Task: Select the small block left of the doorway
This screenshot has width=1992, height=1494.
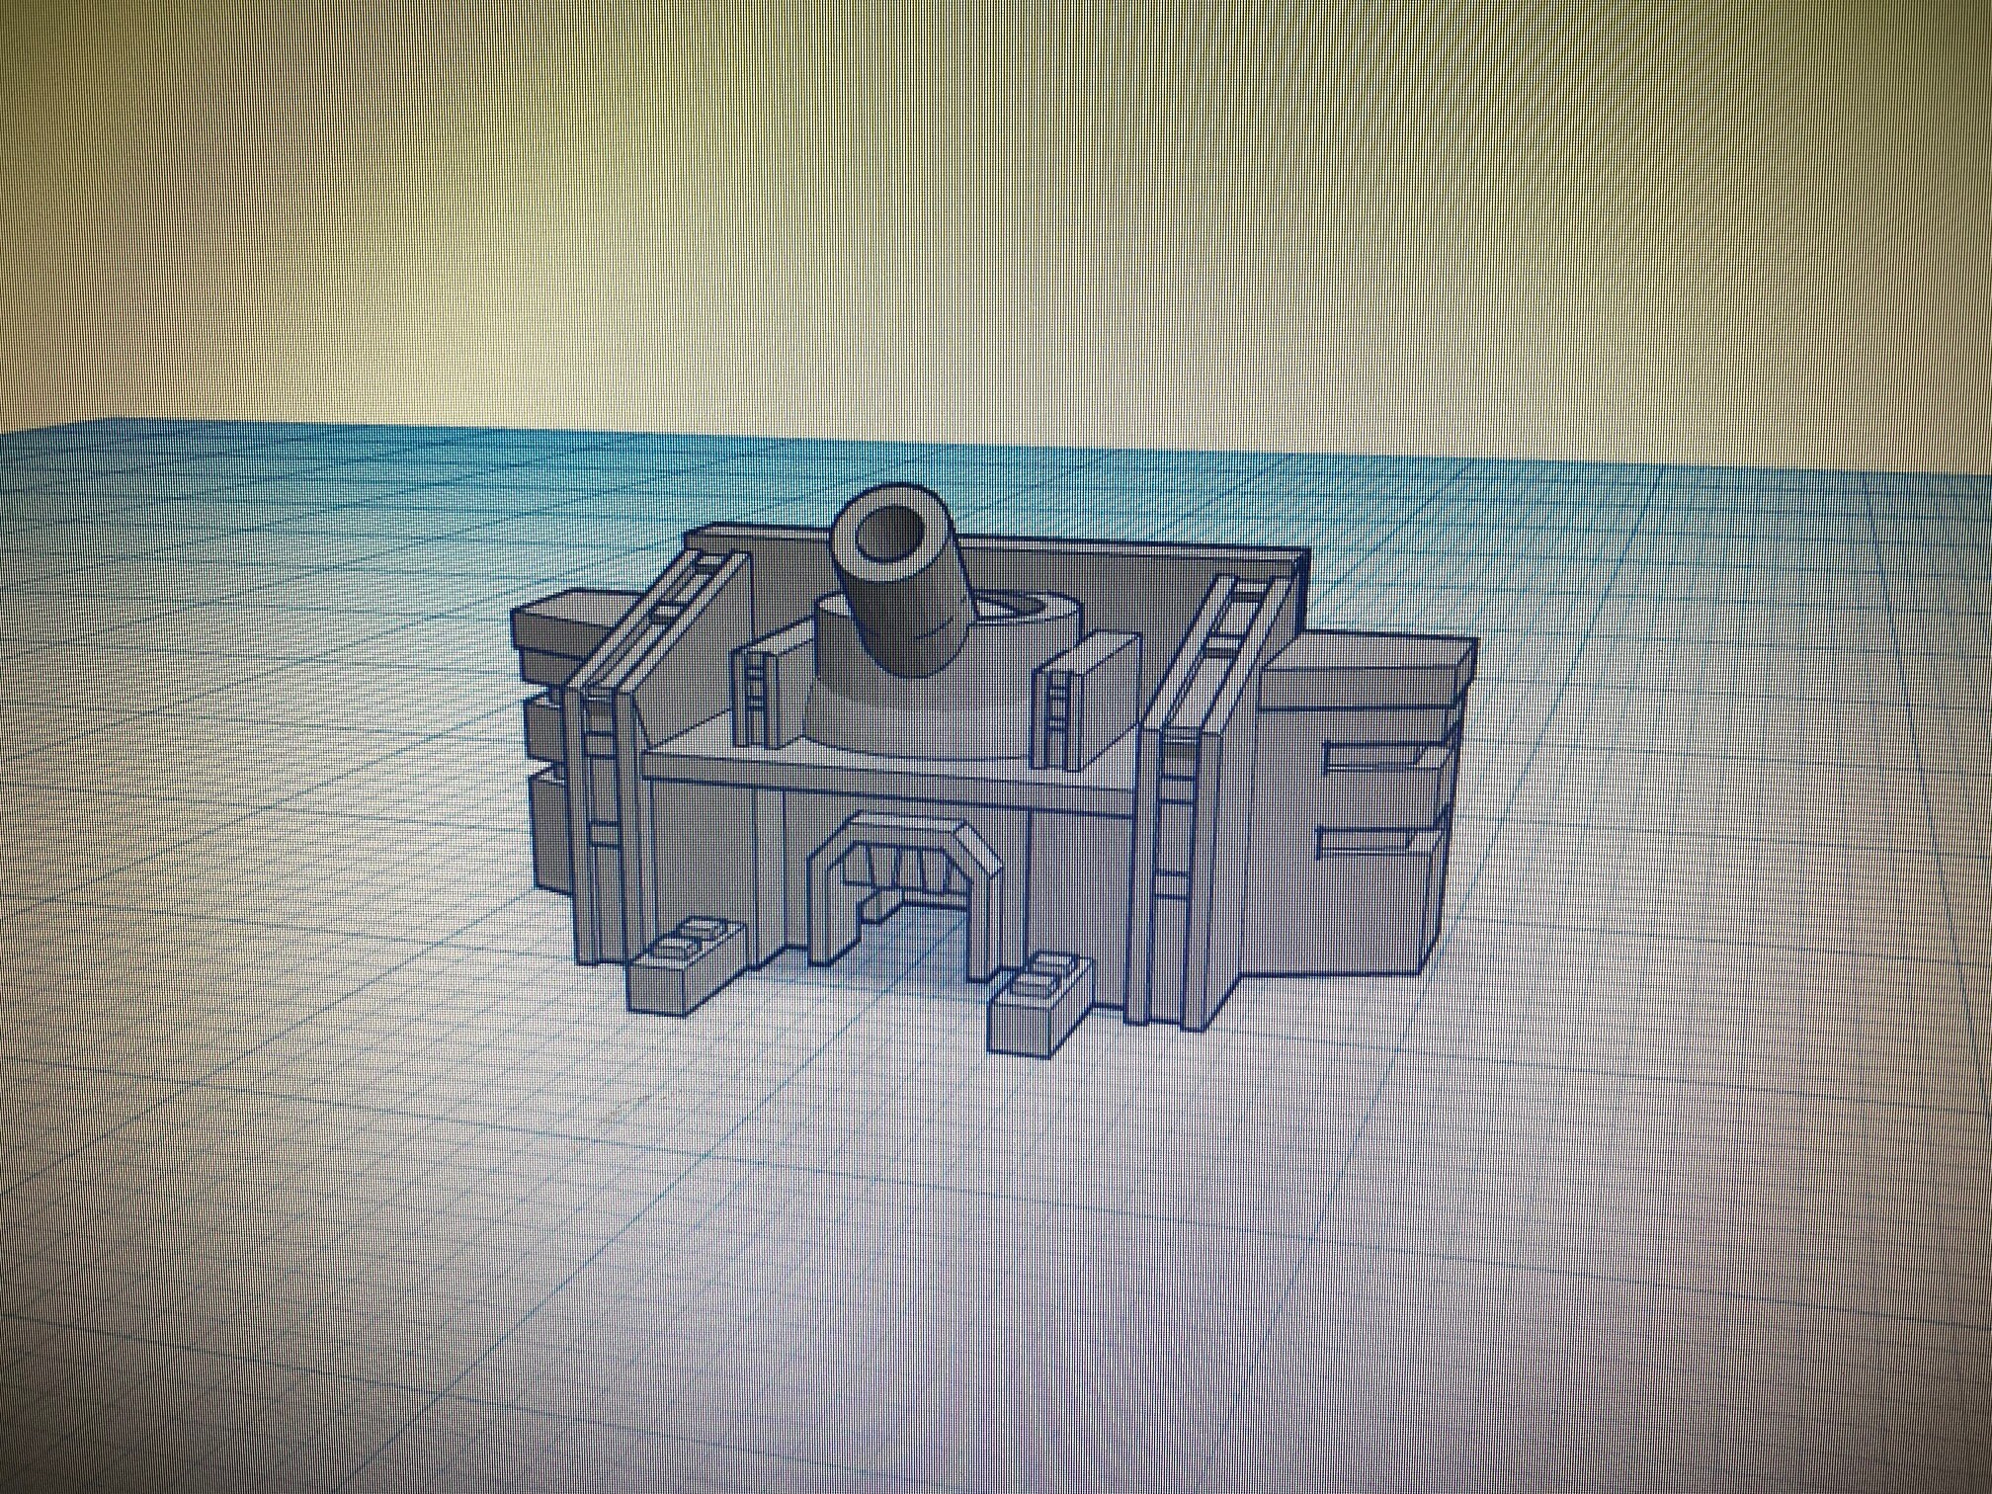Action: (689, 966)
